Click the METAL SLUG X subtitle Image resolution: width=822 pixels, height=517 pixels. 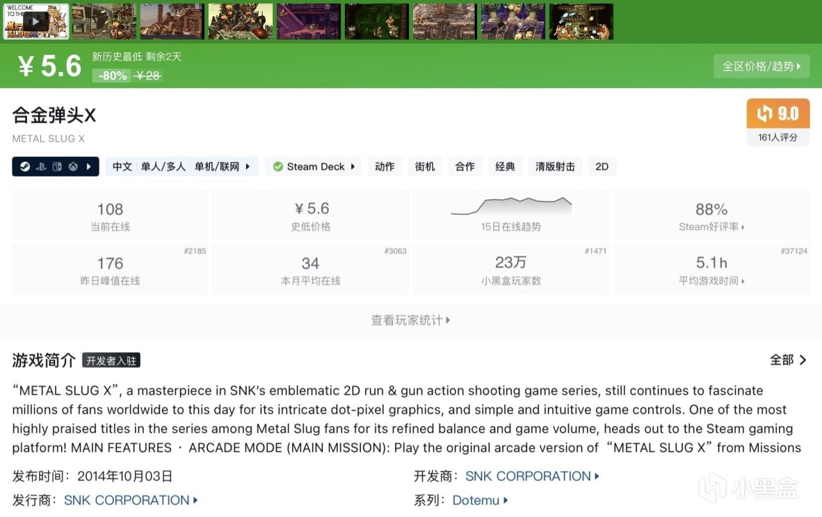[x=48, y=139]
